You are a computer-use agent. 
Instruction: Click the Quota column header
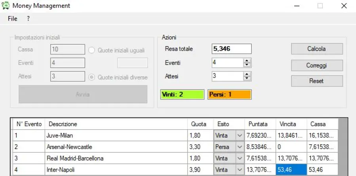coord(201,124)
